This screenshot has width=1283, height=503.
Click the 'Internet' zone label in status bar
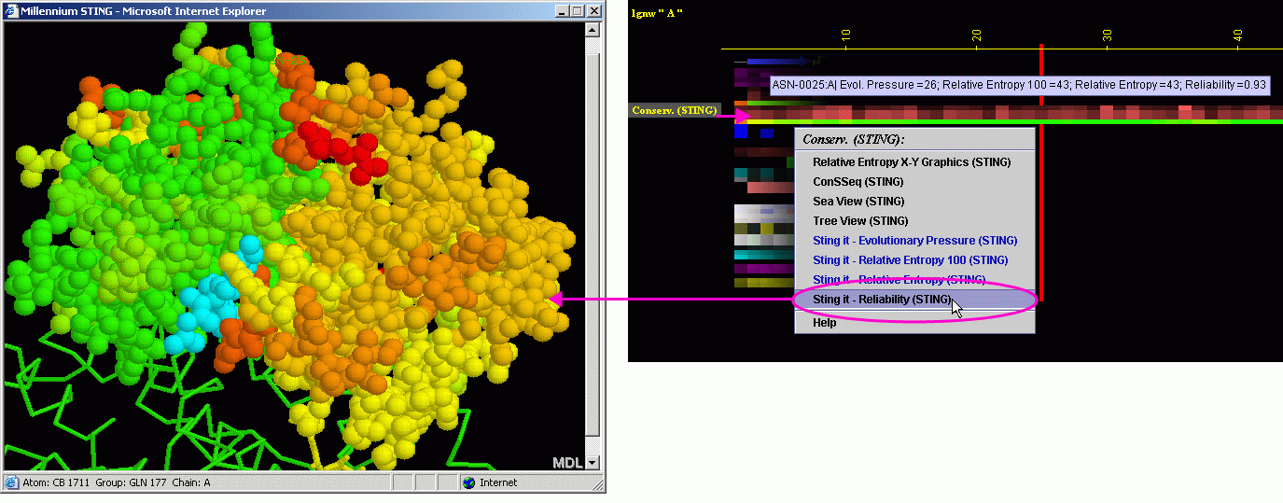click(498, 482)
